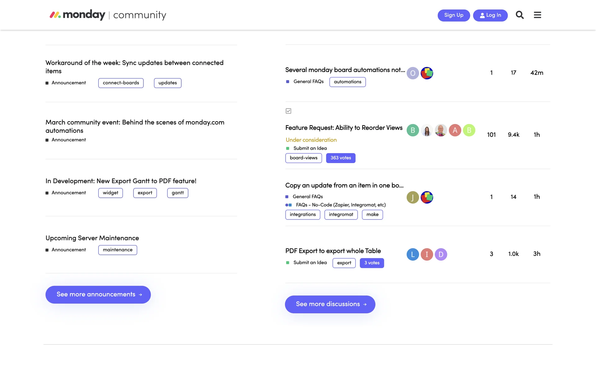Open the hamburger menu icon
The height and width of the screenshot is (372, 596).
click(537, 15)
